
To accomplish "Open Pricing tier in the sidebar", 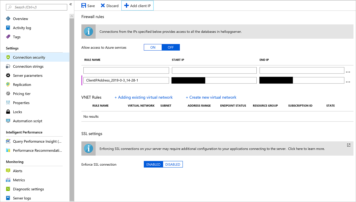I will (22, 94).
